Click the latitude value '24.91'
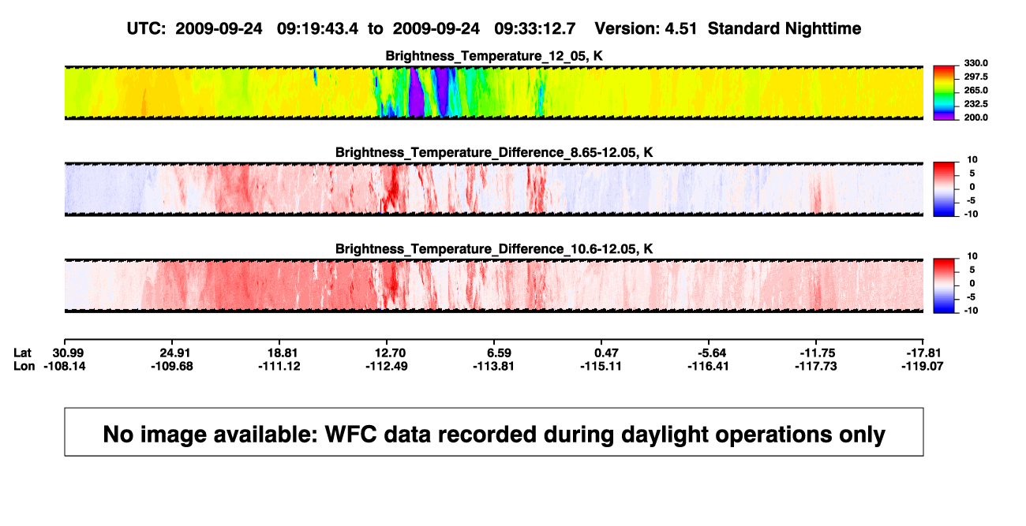This screenshot has width=1026, height=526. click(x=176, y=353)
